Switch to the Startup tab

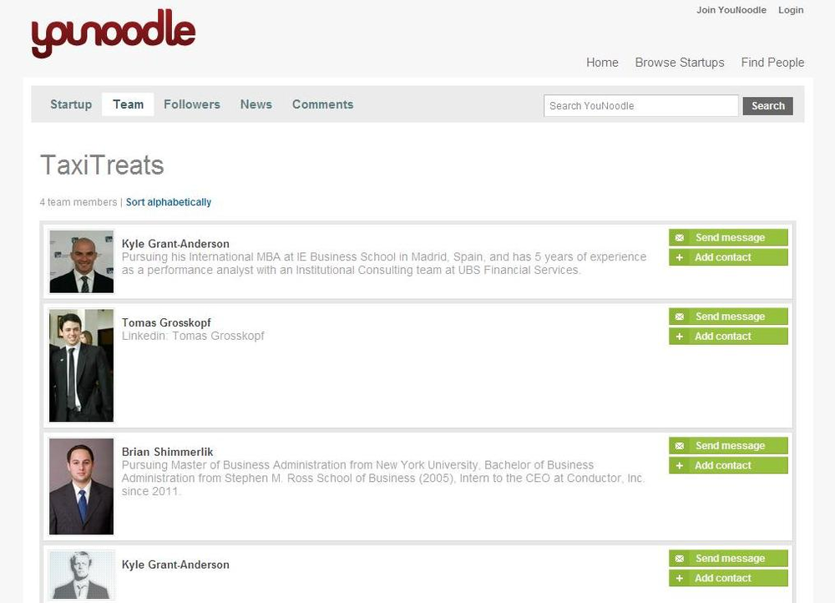[x=71, y=104]
